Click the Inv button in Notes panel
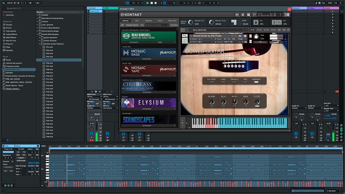 click(x=24, y=155)
